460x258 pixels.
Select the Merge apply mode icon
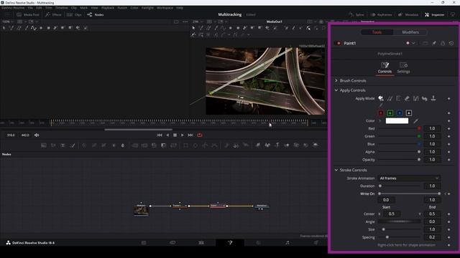click(x=415, y=99)
